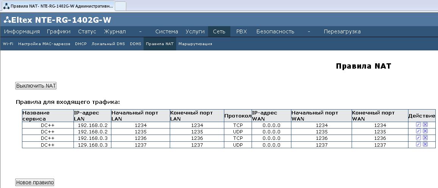
Task: Add a rule with Новое правило button
Action: 35,182
